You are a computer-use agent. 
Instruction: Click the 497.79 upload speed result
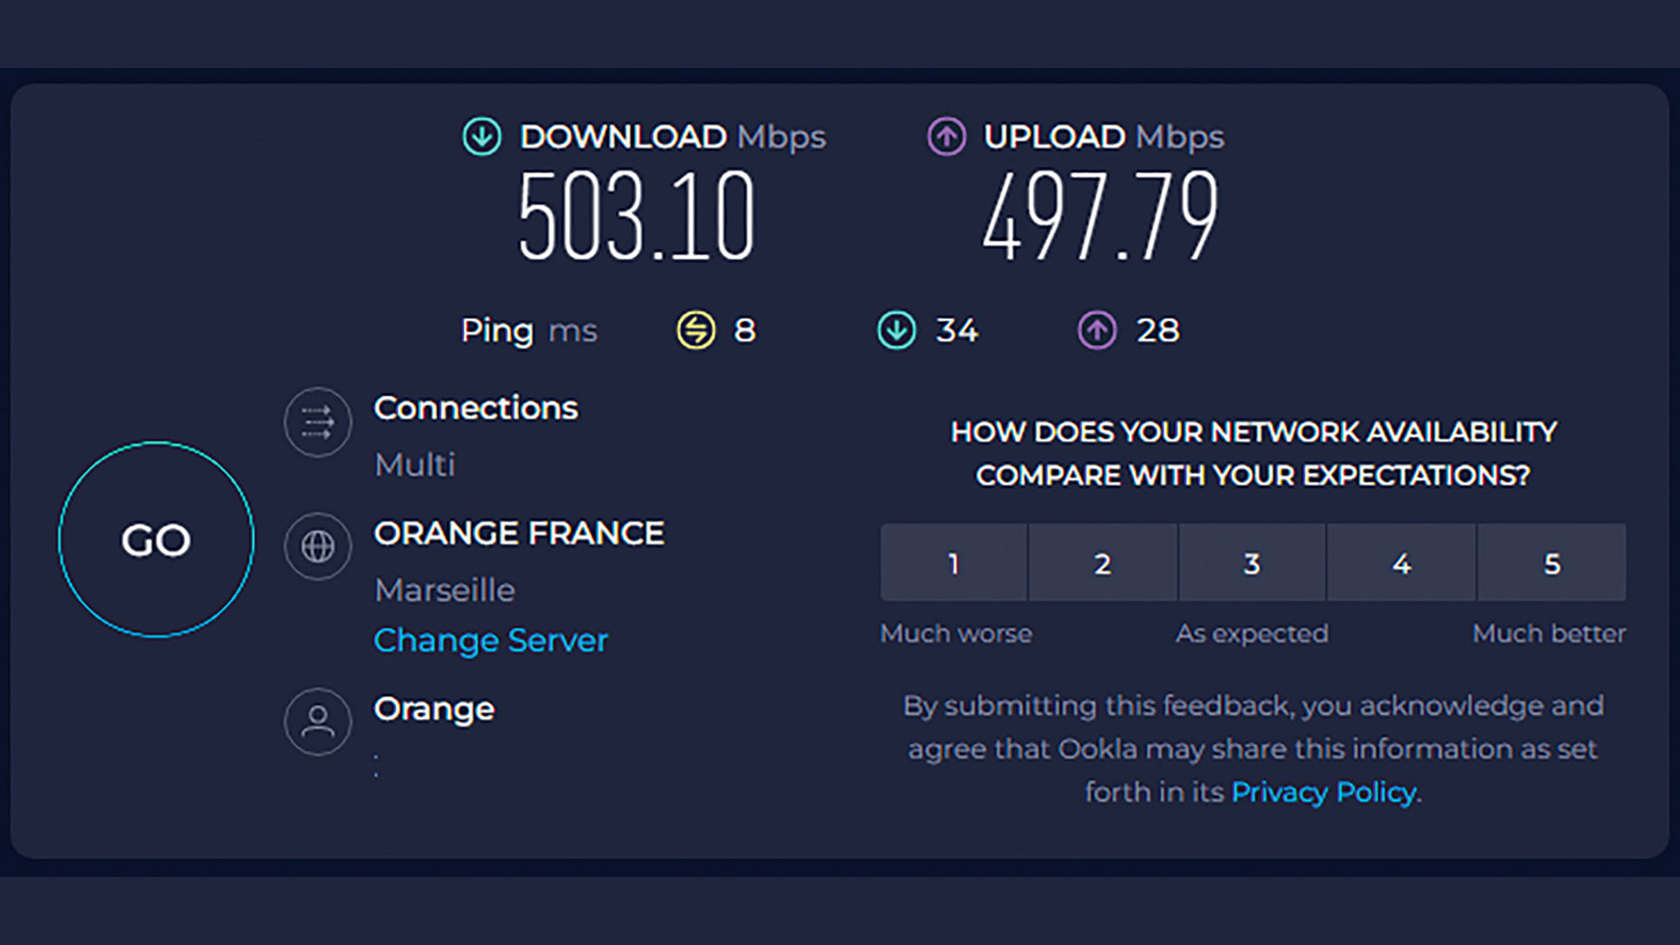coord(1100,216)
